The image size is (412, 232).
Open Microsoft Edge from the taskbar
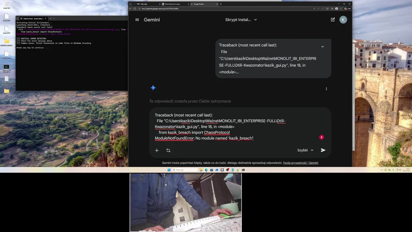click(206, 170)
